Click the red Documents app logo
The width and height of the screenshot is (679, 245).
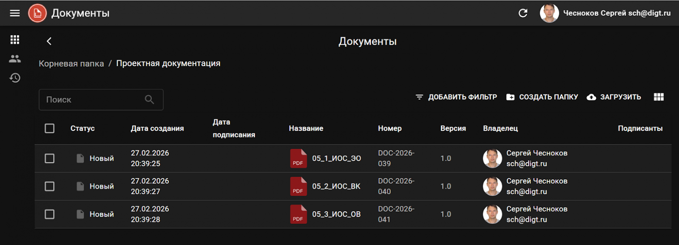click(37, 13)
